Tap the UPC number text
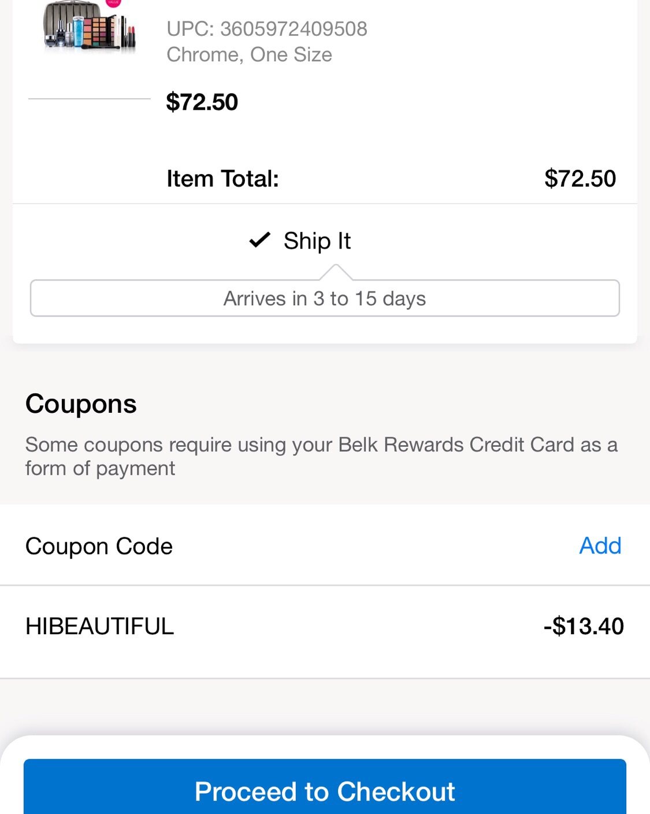Viewport: 650px width, 814px height. [x=267, y=28]
